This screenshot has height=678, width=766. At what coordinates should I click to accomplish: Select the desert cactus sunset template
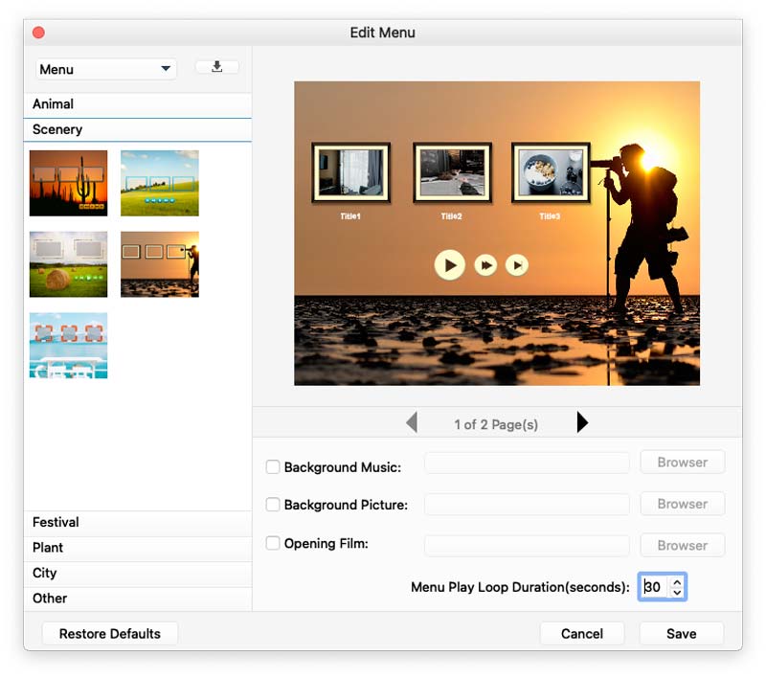pyautogui.click(x=68, y=183)
